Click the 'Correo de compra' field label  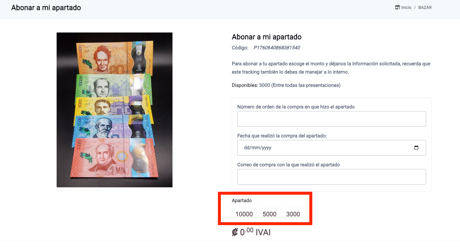click(x=288, y=165)
